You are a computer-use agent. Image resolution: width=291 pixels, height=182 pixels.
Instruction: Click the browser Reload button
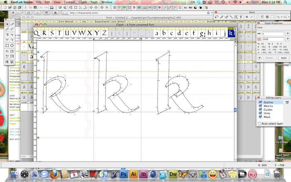(28, 13)
